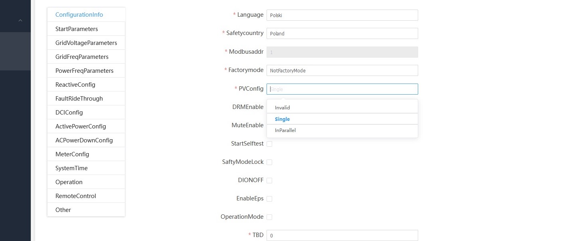Check the DIONOFF checkbox
Viewport: 577px width, 241px height.
269,181
